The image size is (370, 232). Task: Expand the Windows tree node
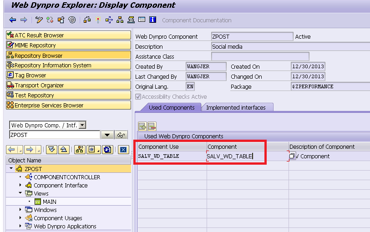(20, 210)
